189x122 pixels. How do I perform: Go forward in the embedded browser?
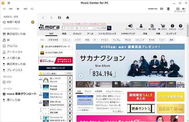click(51, 18)
